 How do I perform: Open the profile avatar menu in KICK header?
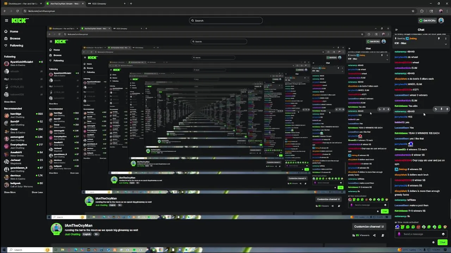pyautogui.click(x=441, y=20)
